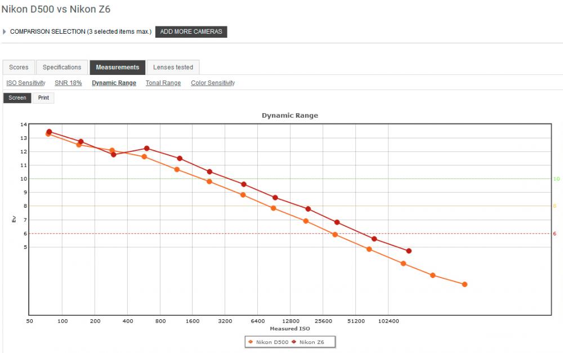Click the Nikon D500 legend label
The height and width of the screenshot is (353, 563).
tap(272, 342)
